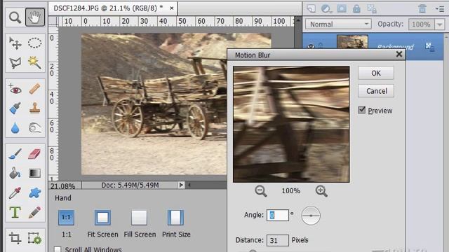The image size is (449, 252).
Task: Click the Print Size button
Action: click(175, 218)
